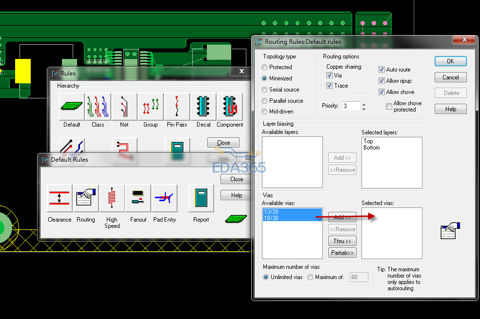
Task: Open the Report icon in Default Rules
Action: coord(201,198)
